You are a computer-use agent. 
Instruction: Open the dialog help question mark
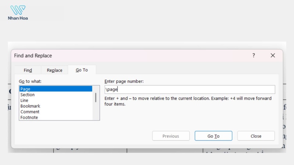pyautogui.click(x=254, y=55)
